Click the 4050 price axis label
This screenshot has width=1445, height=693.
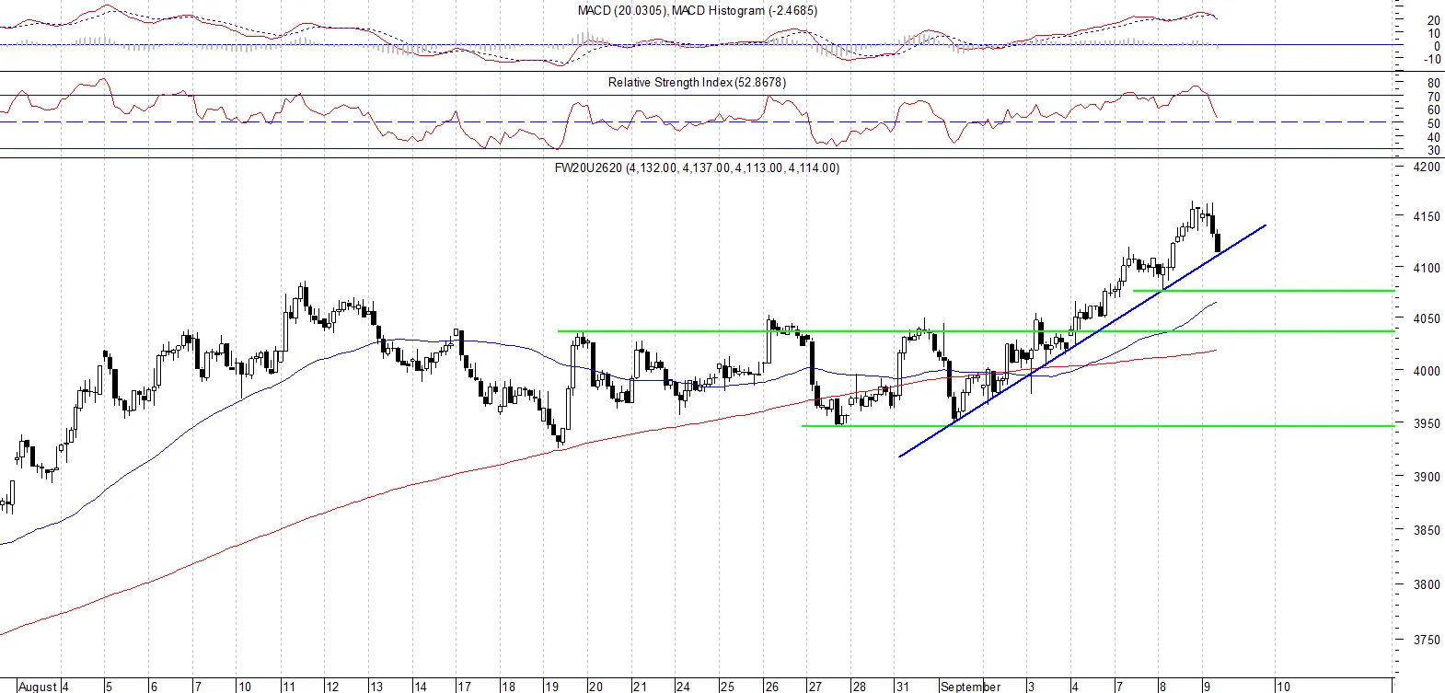pyautogui.click(x=1427, y=318)
